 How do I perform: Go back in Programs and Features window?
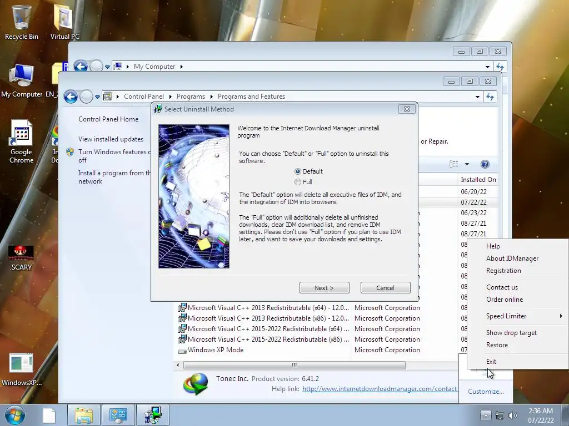coord(71,97)
